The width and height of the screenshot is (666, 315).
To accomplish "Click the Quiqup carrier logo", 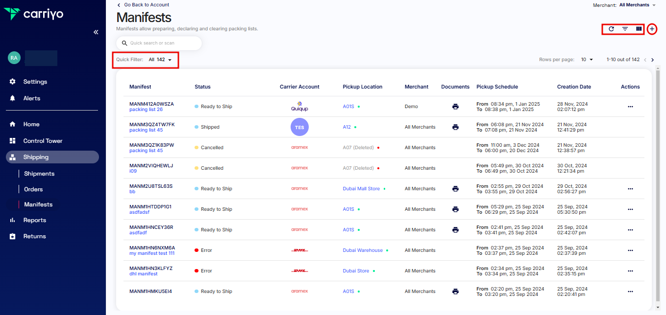I will point(299,107).
